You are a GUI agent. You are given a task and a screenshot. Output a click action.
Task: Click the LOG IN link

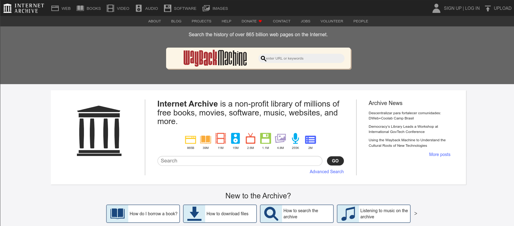click(x=472, y=8)
